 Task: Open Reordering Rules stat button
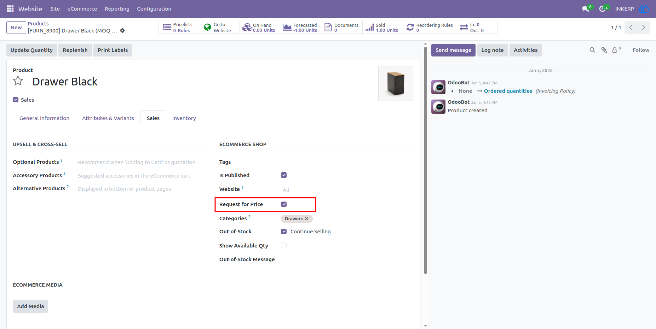(x=430, y=28)
